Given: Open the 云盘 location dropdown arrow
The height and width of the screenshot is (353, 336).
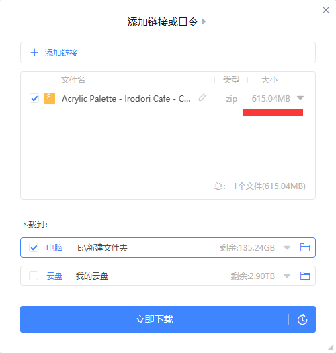Looking at the screenshot, I should [287, 276].
